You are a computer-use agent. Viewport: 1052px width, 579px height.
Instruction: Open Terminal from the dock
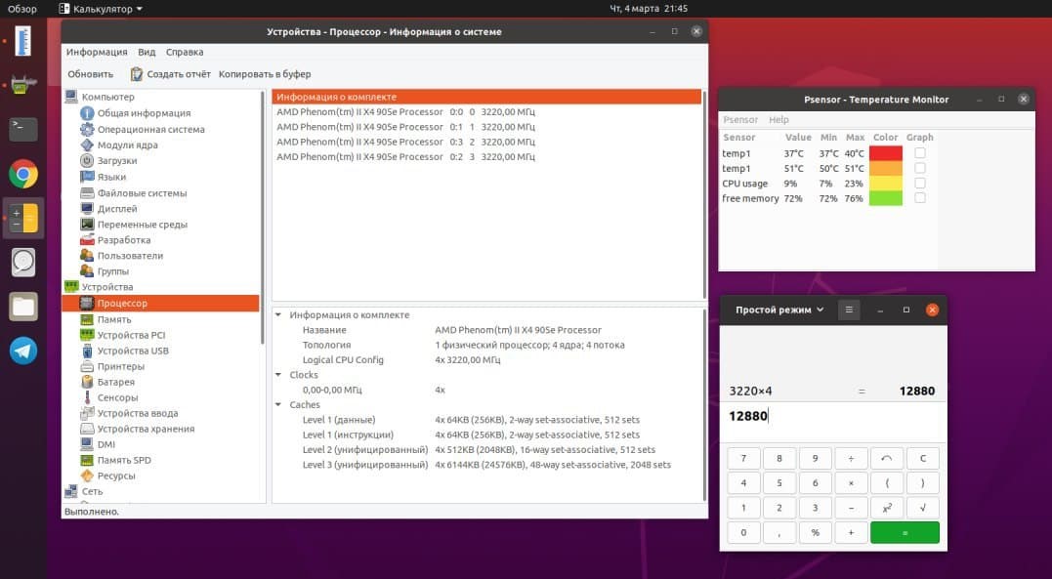[23, 129]
